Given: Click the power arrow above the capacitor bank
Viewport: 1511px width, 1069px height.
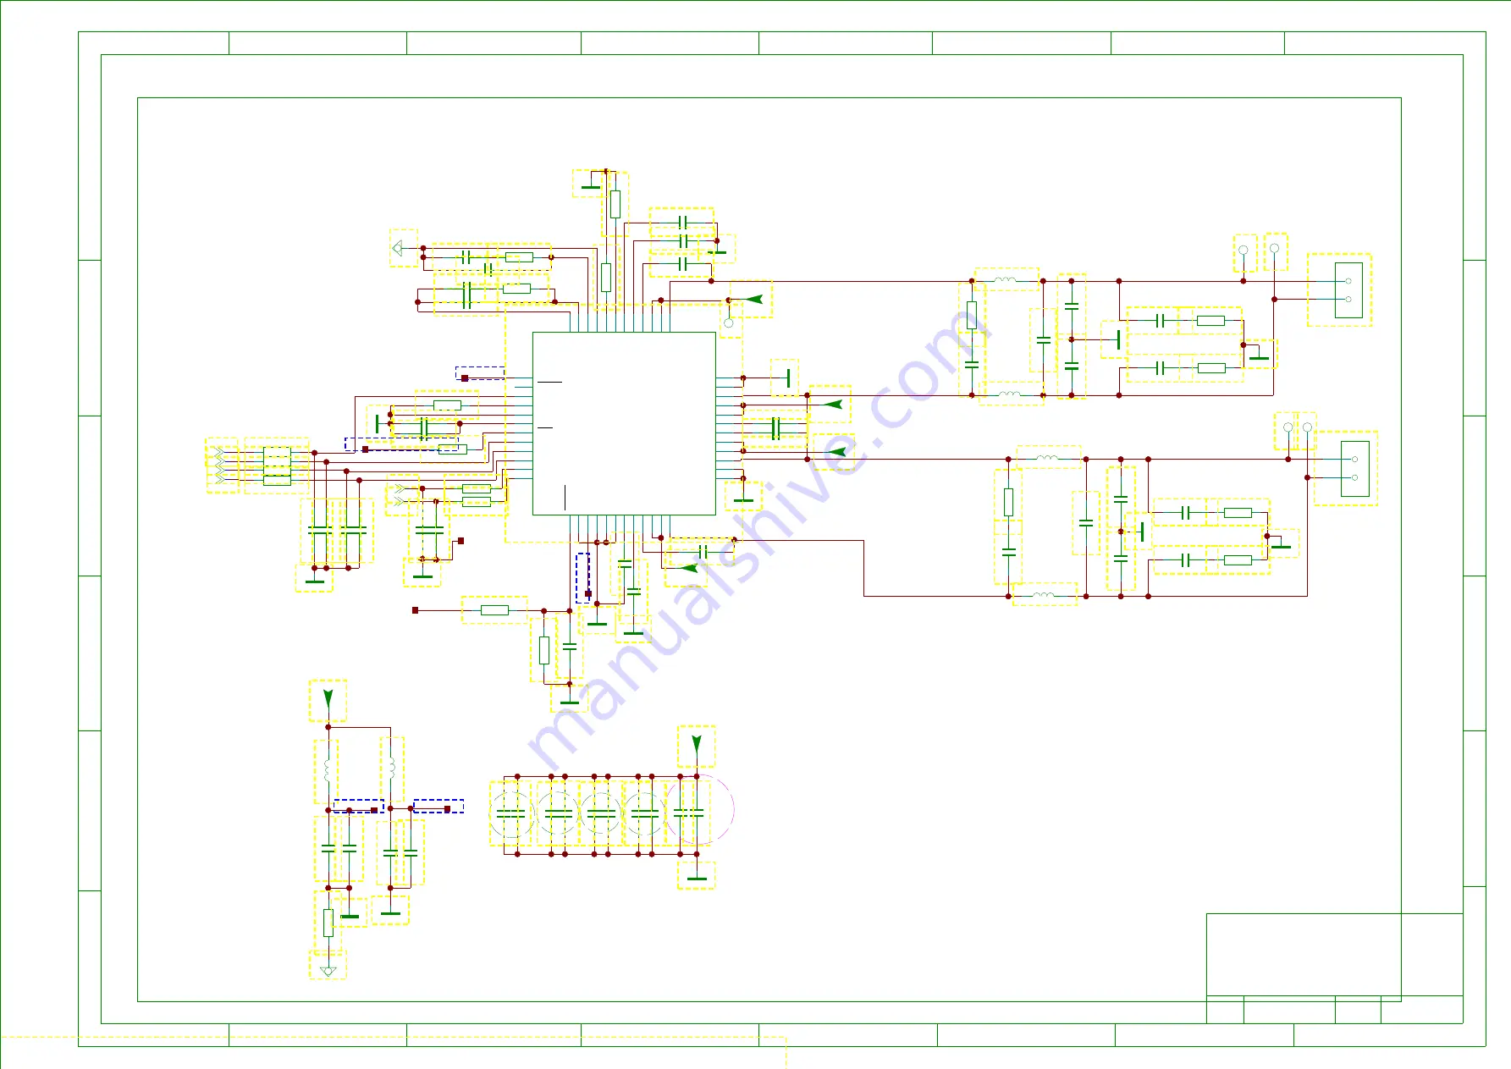Looking at the screenshot, I should click(x=697, y=746).
